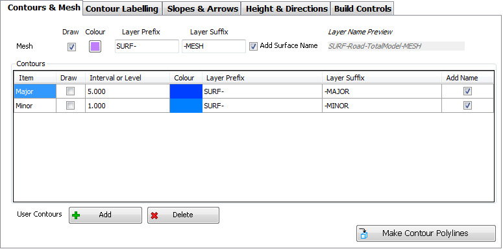The image size is (503, 249).
Task: Click the red X icon on Delete
Action: (x=154, y=215)
